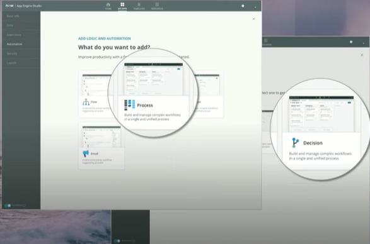Image resolution: width=370 pixels, height=244 pixels.
Task: Click Guidance info icon in front window
Action: pos(24,206)
